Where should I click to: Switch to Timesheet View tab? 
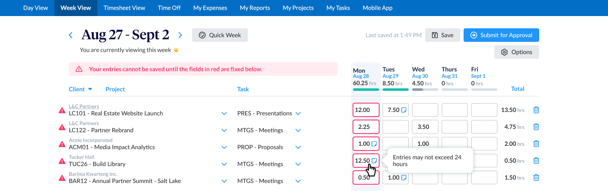pos(124,8)
